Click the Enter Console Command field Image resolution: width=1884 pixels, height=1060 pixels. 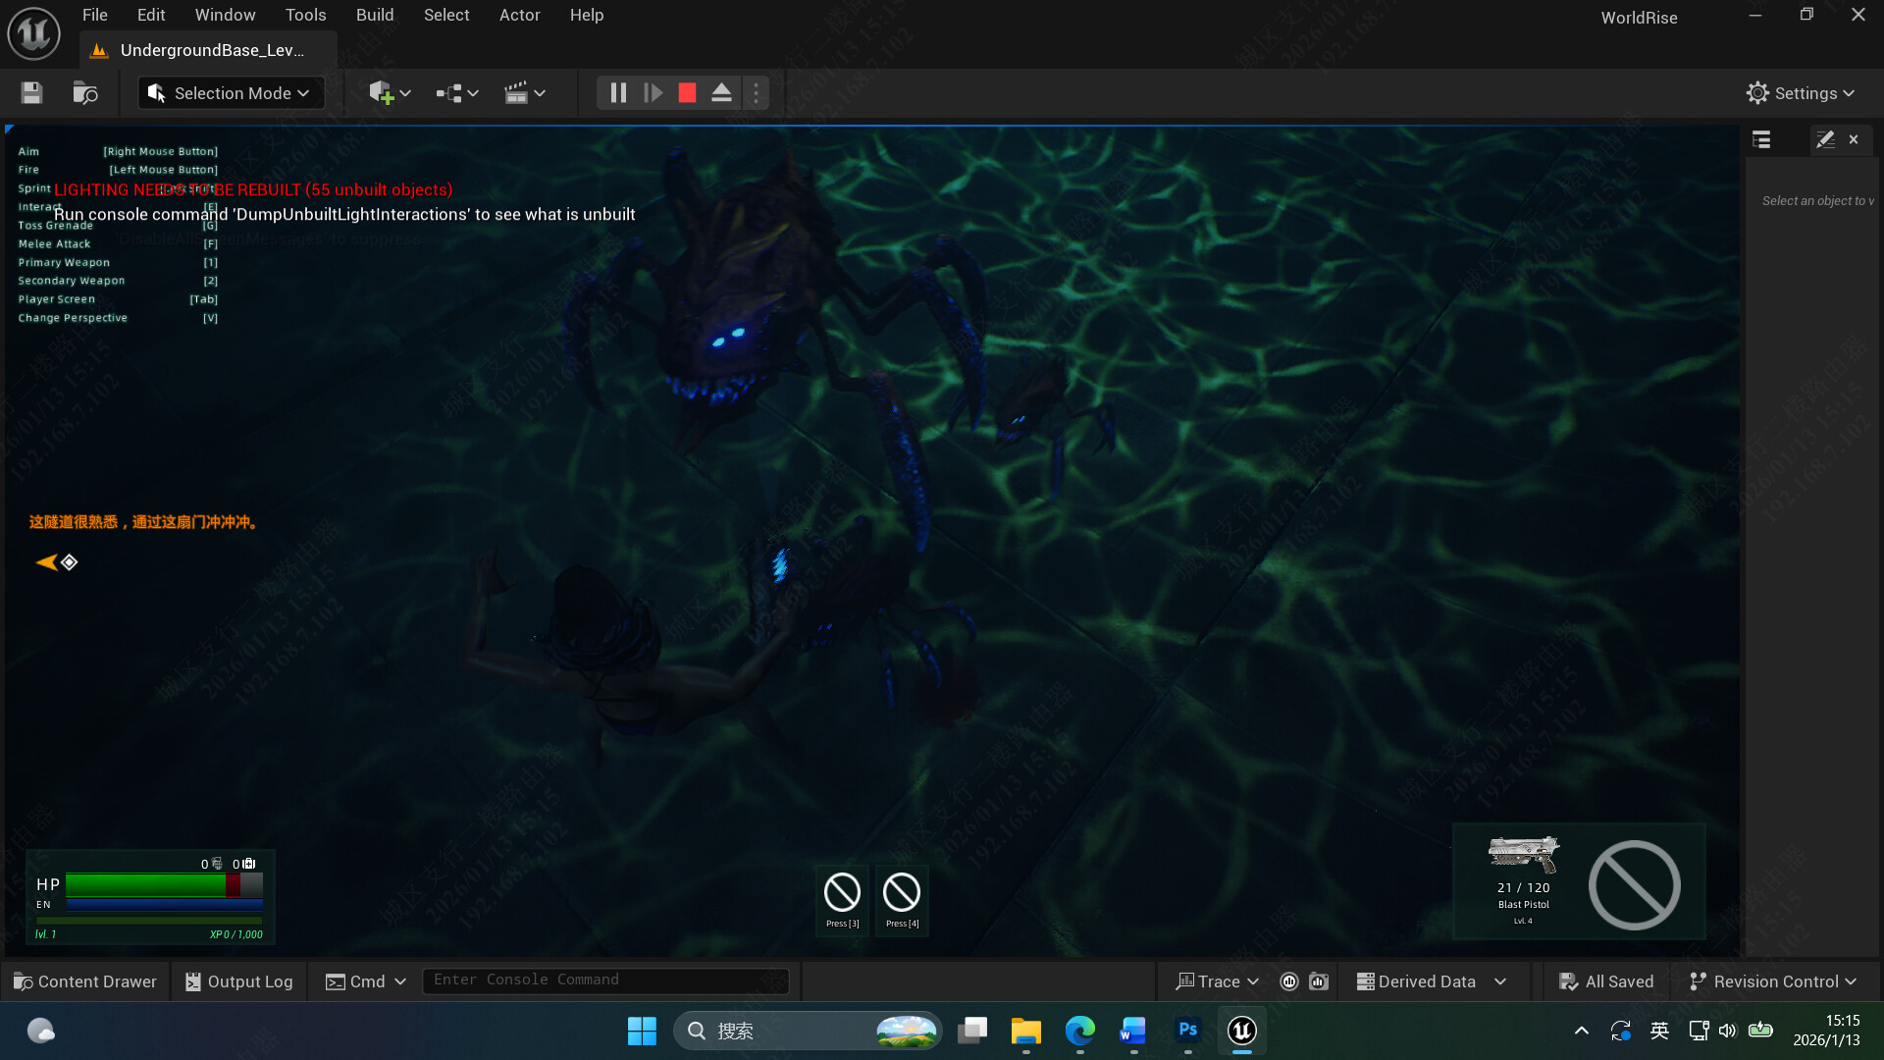[605, 980]
